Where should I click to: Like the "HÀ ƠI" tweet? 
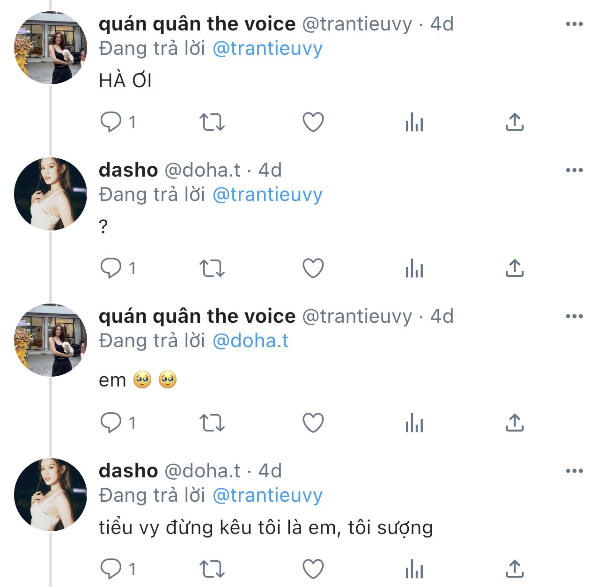[313, 122]
